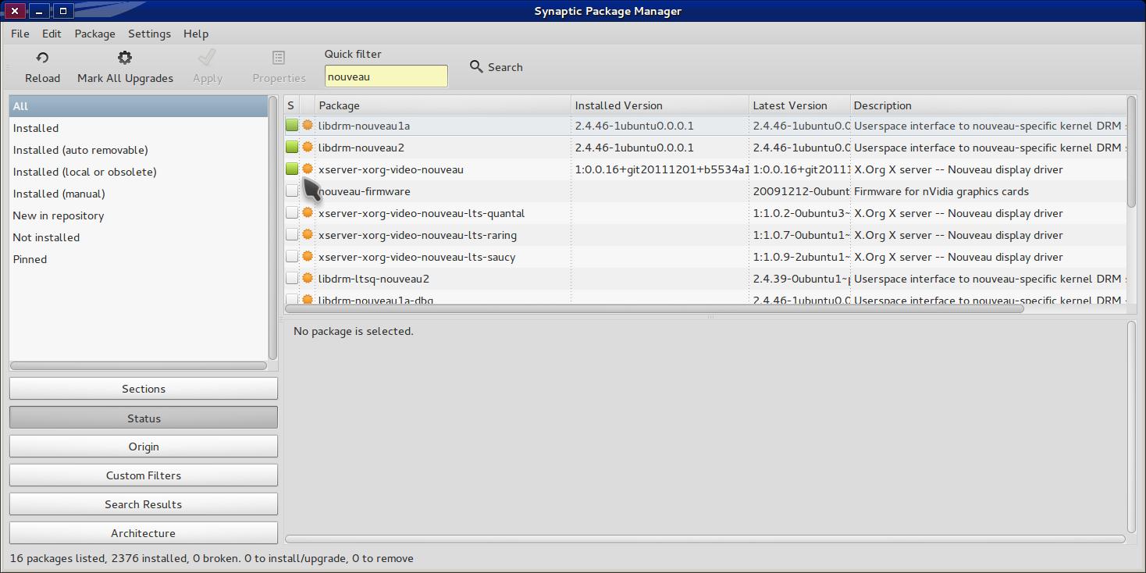1146x573 pixels.
Task: Focus the Quick filter text field
Action: coord(386,77)
